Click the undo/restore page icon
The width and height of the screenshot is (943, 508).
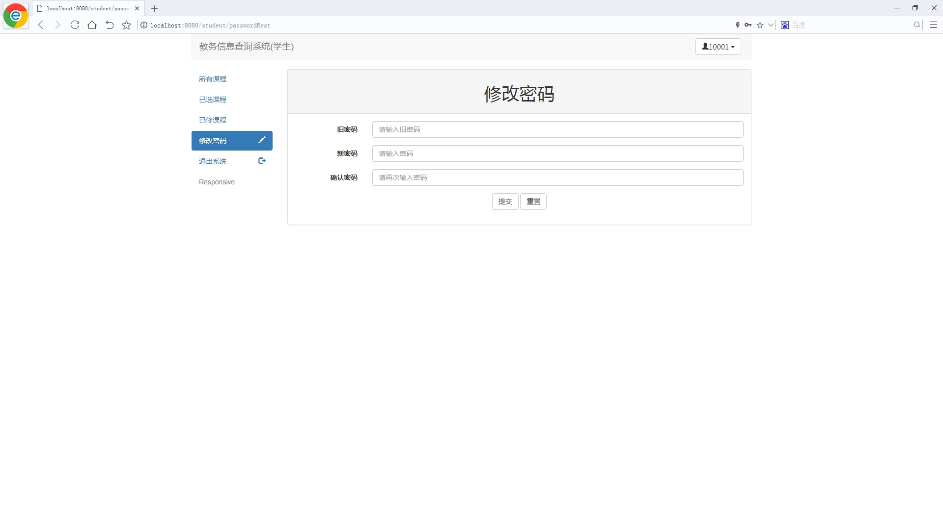(110, 25)
